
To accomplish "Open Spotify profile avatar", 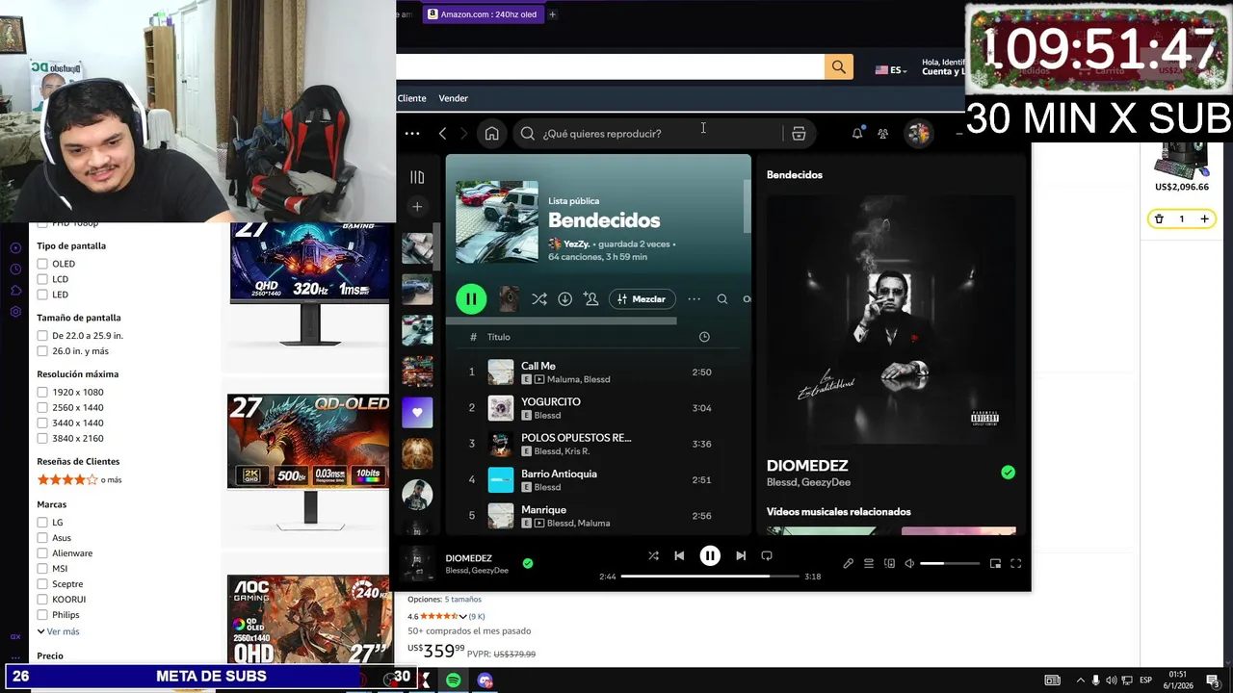I will click(x=918, y=134).
